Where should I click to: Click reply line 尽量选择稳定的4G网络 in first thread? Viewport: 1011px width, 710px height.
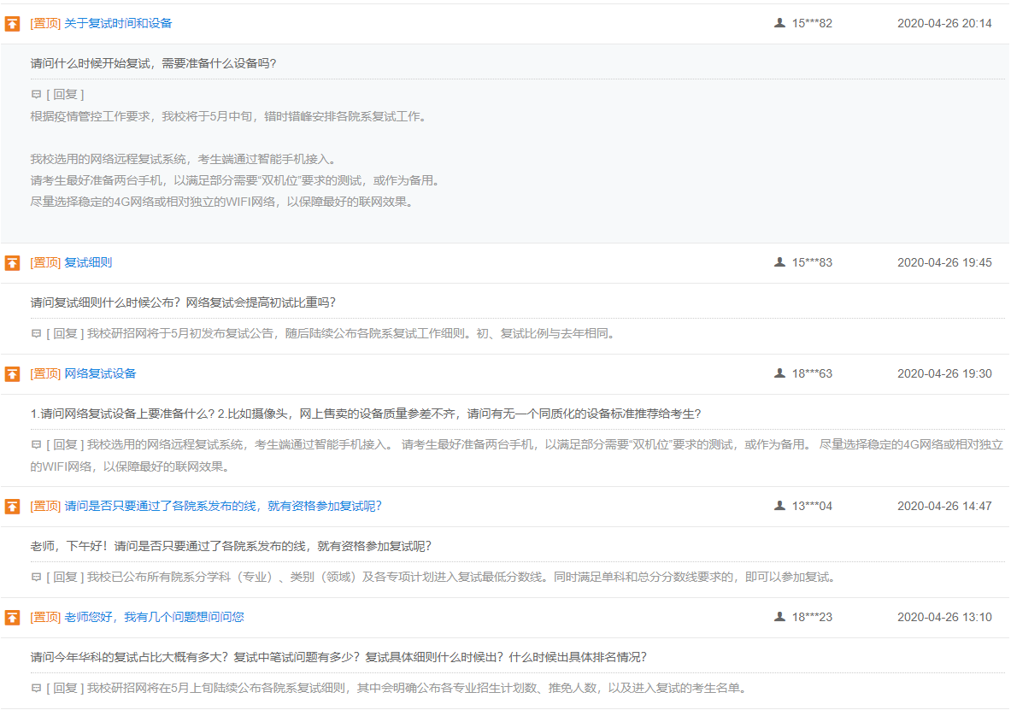(x=222, y=202)
